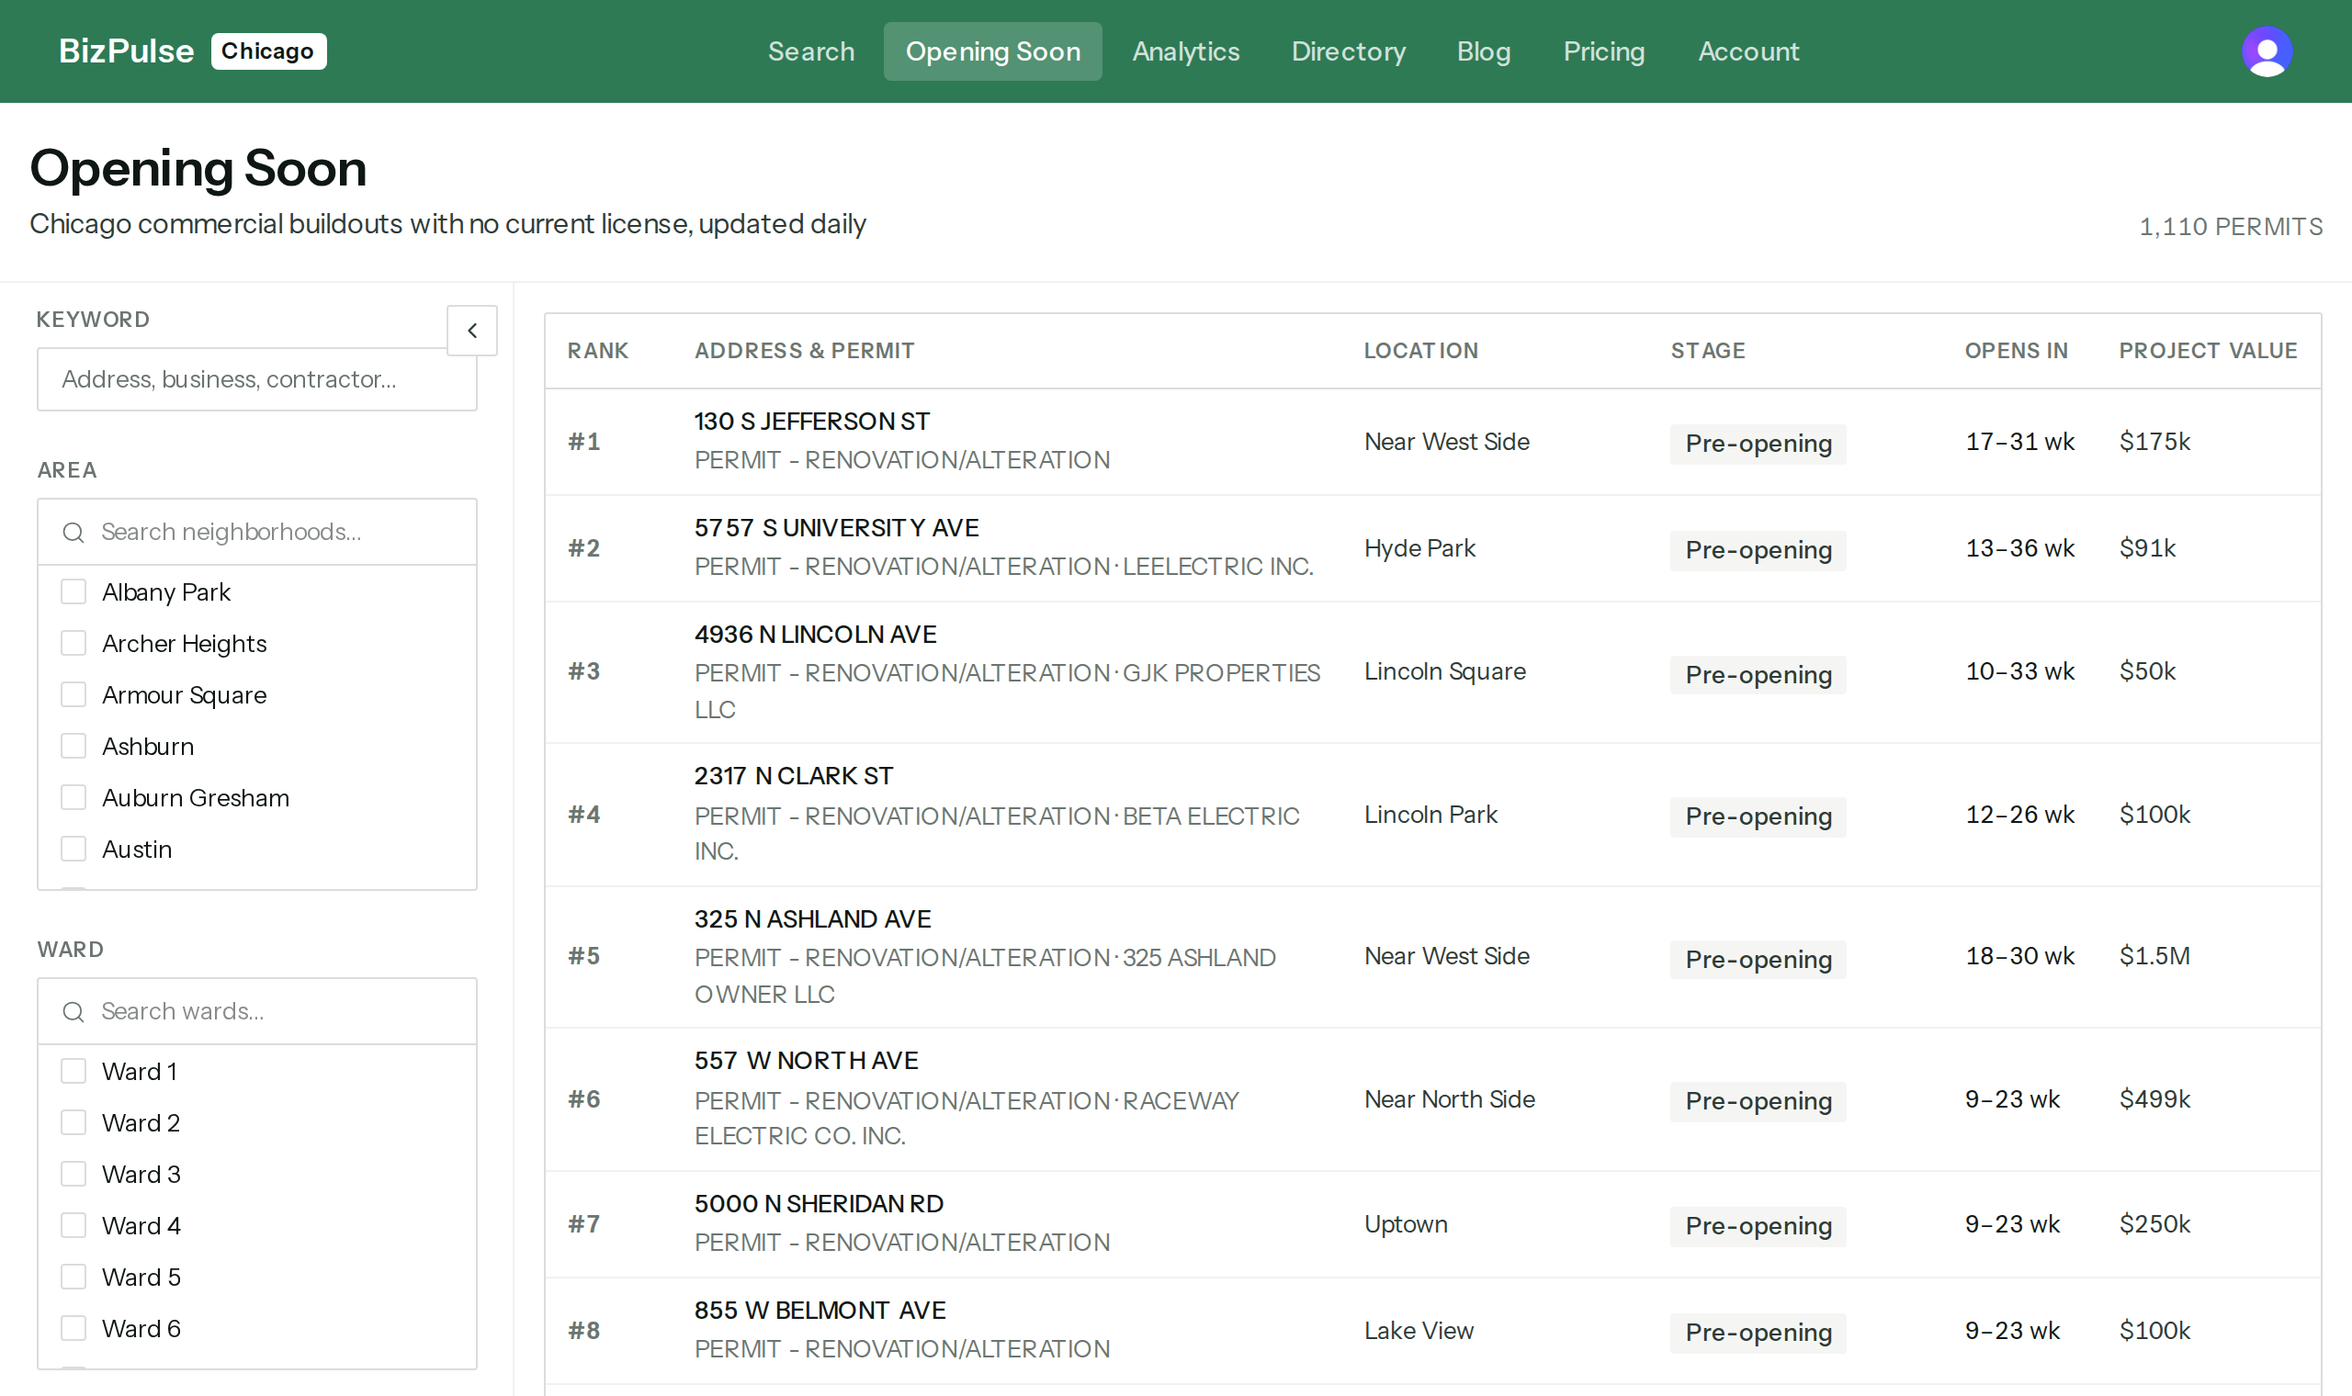Select the Opening Soon nav tab
The height and width of the screenshot is (1396, 2352).
[x=992, y=51]
